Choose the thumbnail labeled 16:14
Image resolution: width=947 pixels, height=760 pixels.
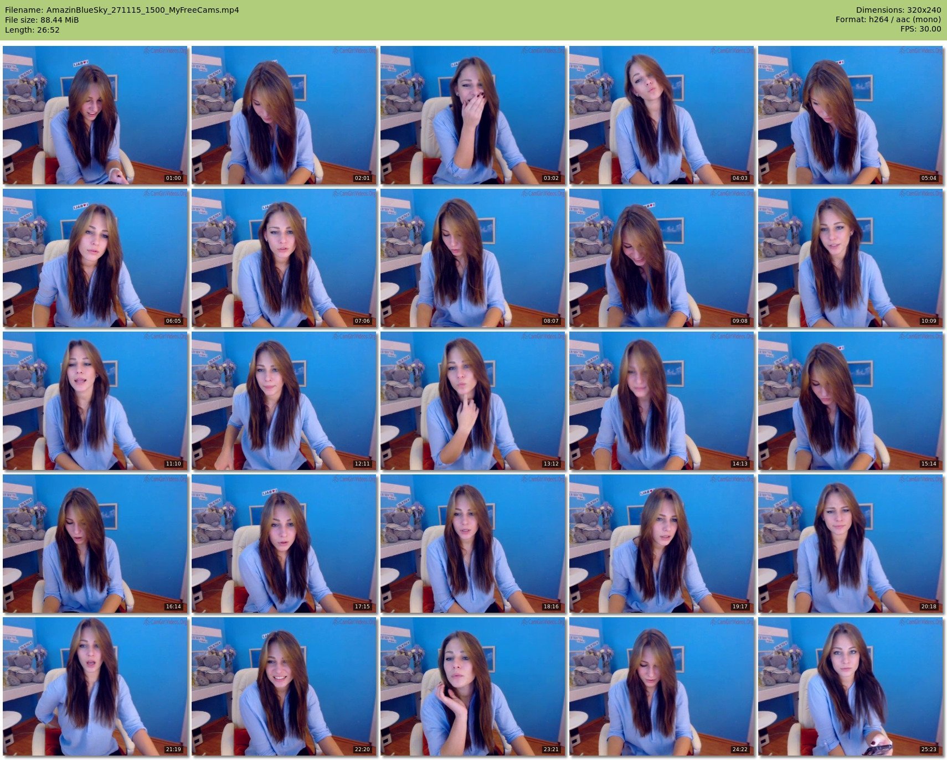click(x=95, y=544)
